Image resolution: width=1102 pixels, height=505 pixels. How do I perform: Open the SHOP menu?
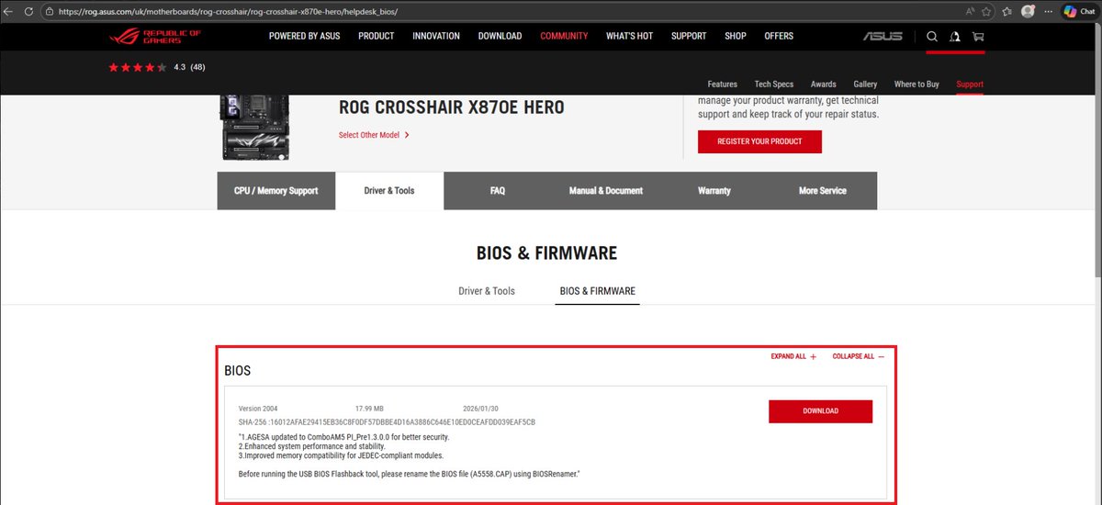pyautogui.click(x=736, y=36)
